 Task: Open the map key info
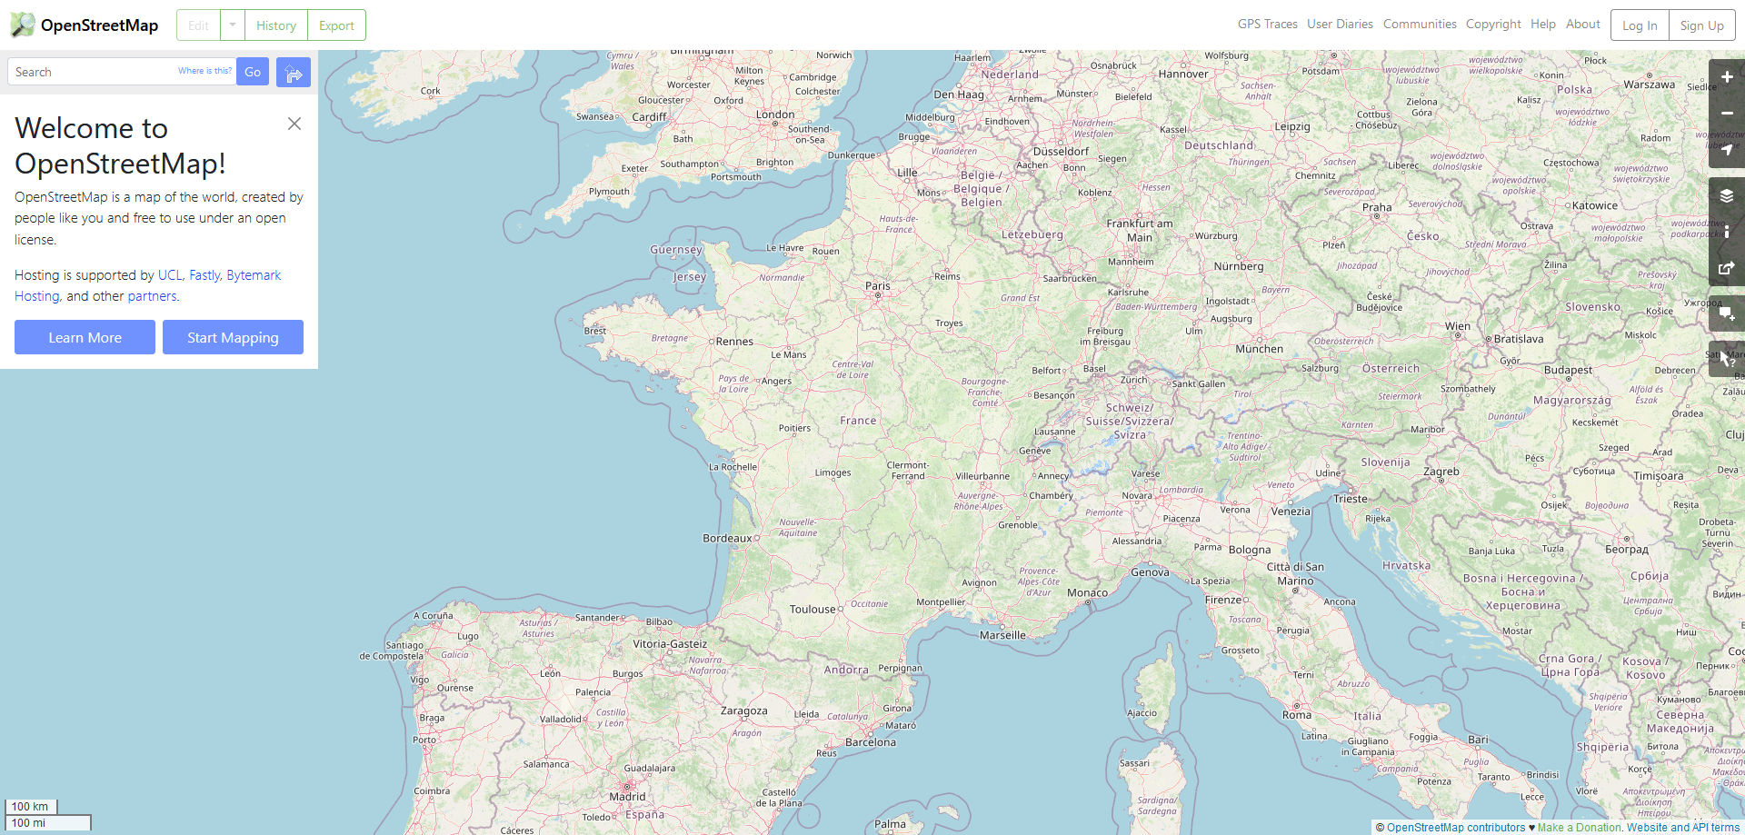(1727, 232)
